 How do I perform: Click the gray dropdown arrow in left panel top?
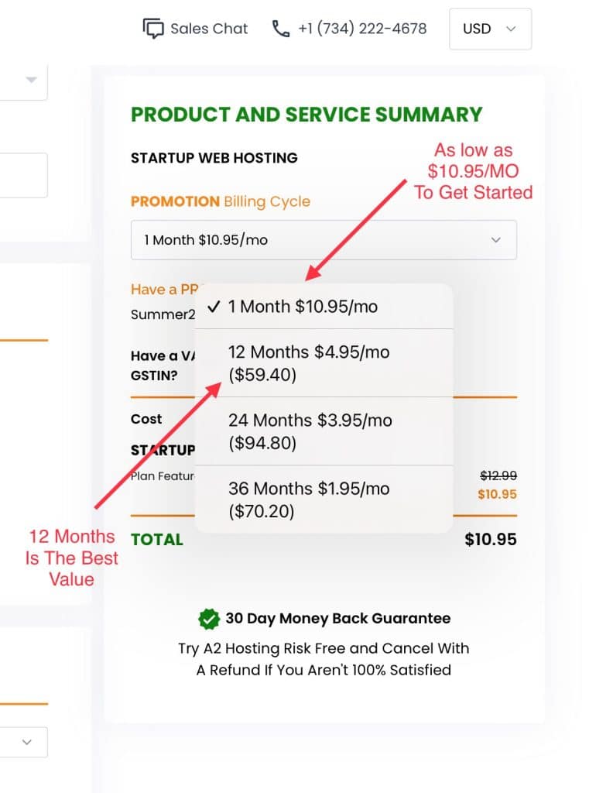(x=31, y=80)
